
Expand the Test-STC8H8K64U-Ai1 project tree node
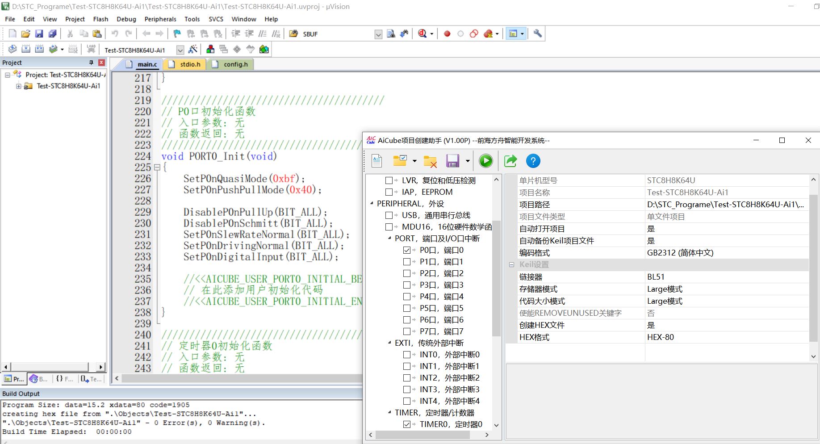coord(19,86)
